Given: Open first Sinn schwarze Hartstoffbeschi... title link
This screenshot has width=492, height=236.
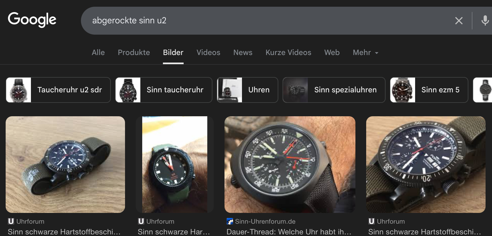Looking at the screenshot, I should click(64, 232).
